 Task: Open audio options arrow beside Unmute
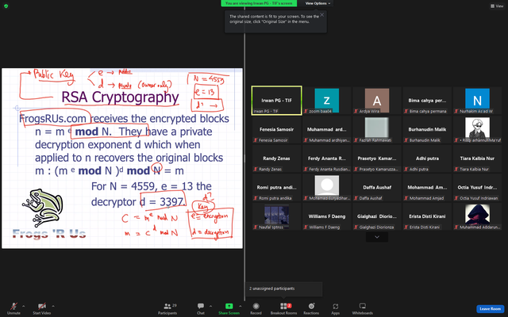click(x=23, y=306)
